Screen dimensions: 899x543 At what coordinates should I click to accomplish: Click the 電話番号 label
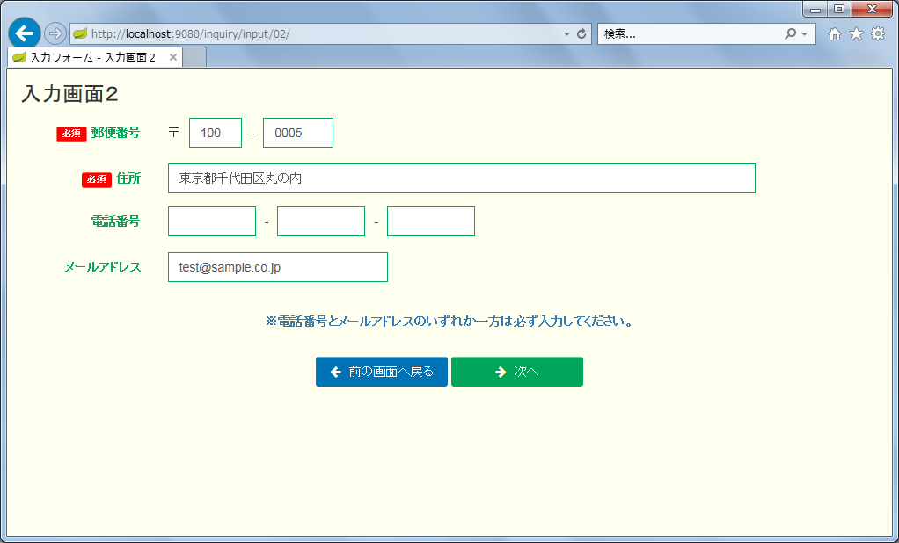click(115, 221)
